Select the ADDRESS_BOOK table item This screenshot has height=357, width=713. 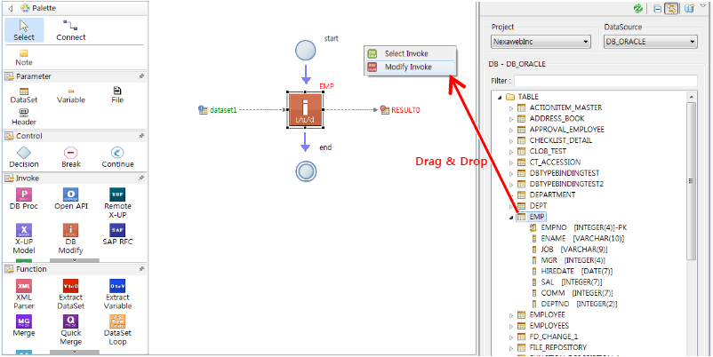pos(557,118)
